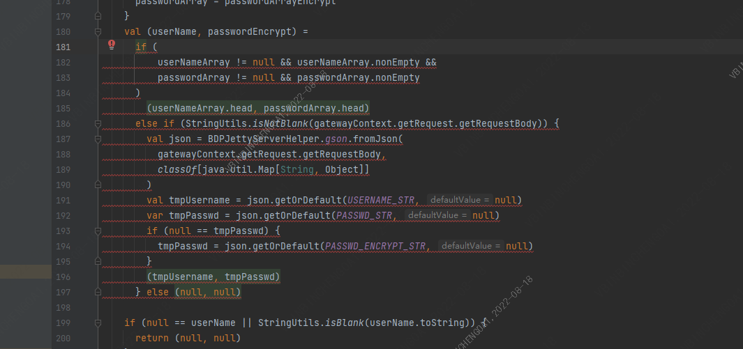743x349 pixels.
Task: Click the classOf keyword on line 189
Action: (x=177, y=169)
